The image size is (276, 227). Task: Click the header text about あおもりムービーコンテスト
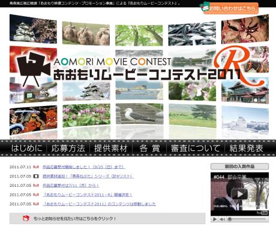94,3
